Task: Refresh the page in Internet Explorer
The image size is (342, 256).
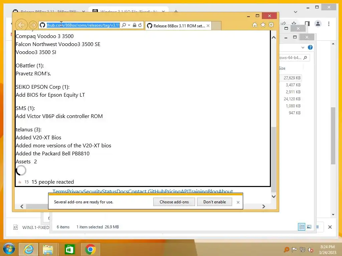Action: [140, 25]
